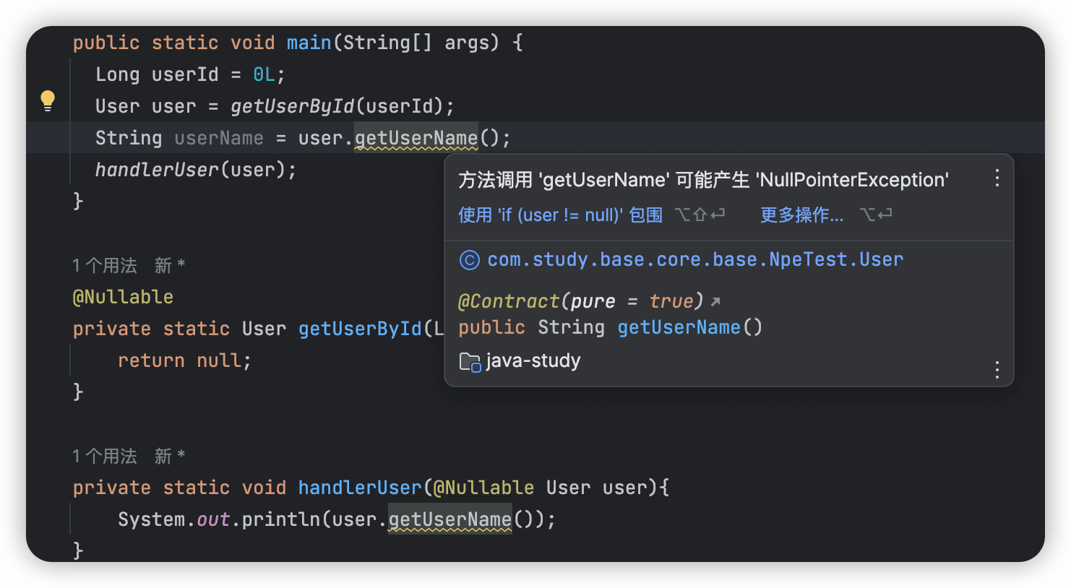Click getUserById method declaration name
This screenshot has width=1071, height=588.
[x=360, y=329]
